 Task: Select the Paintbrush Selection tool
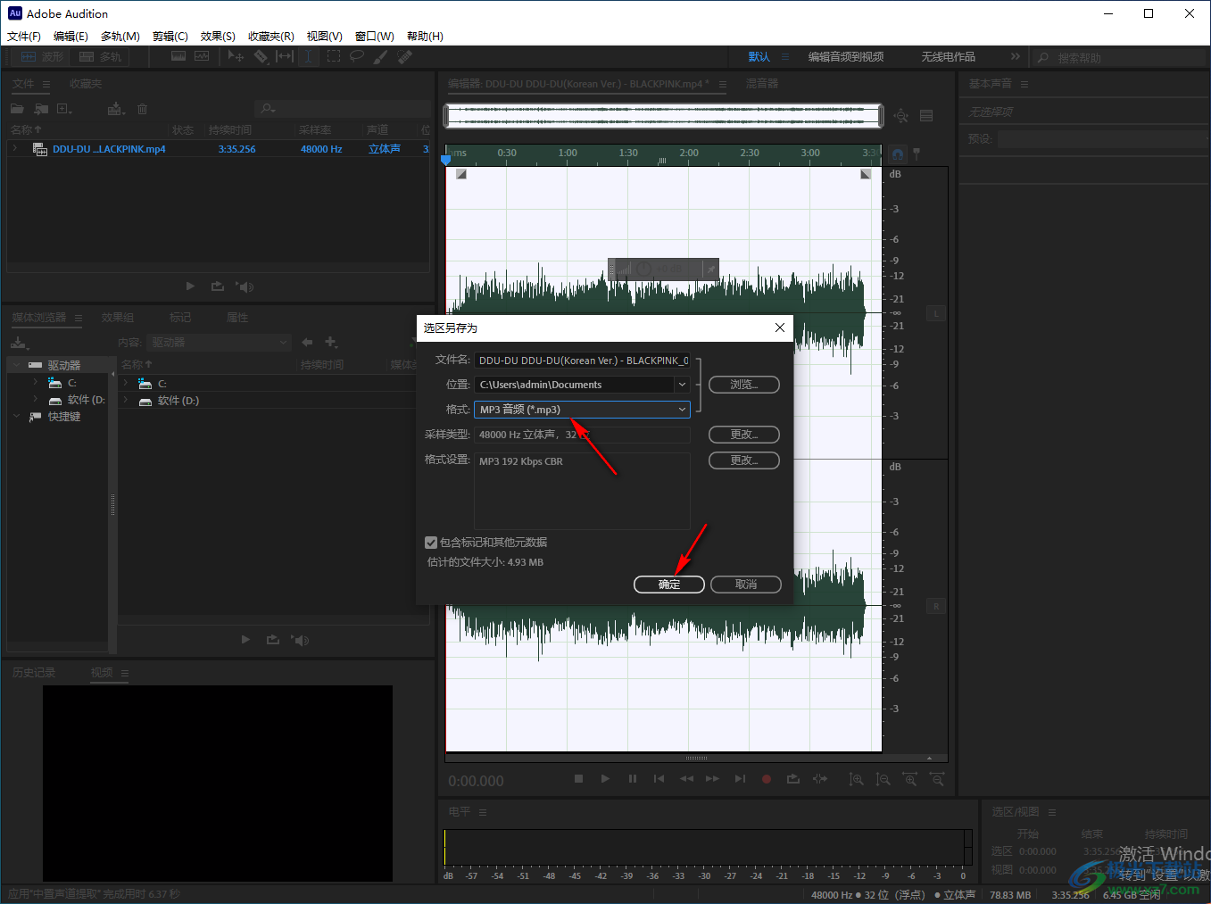(381, 56)
